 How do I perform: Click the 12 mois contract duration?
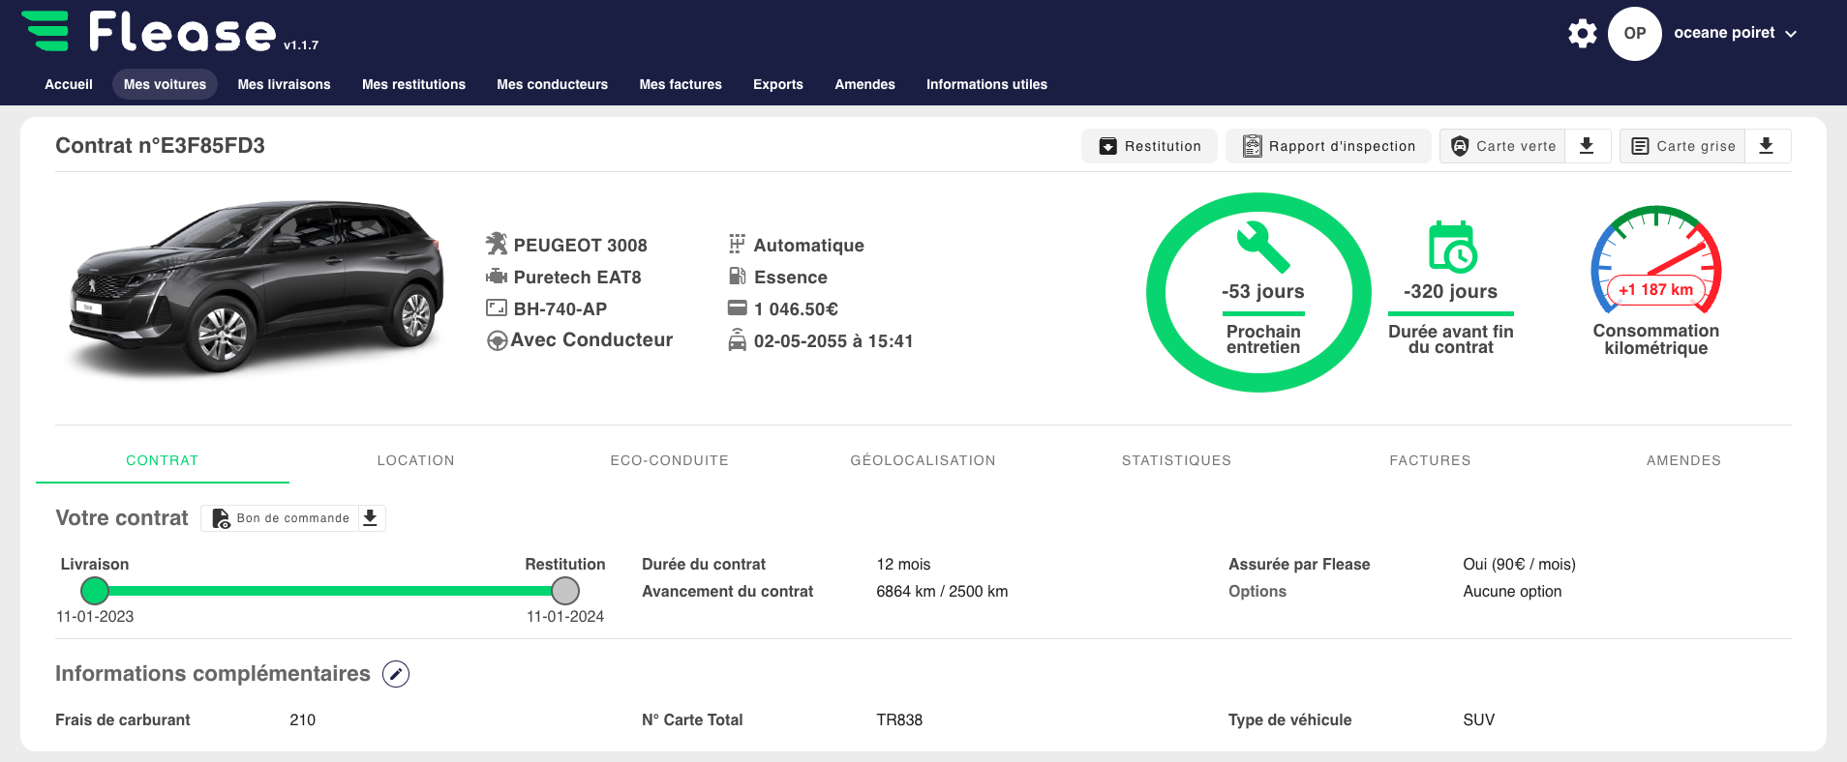tap(903, 564)
